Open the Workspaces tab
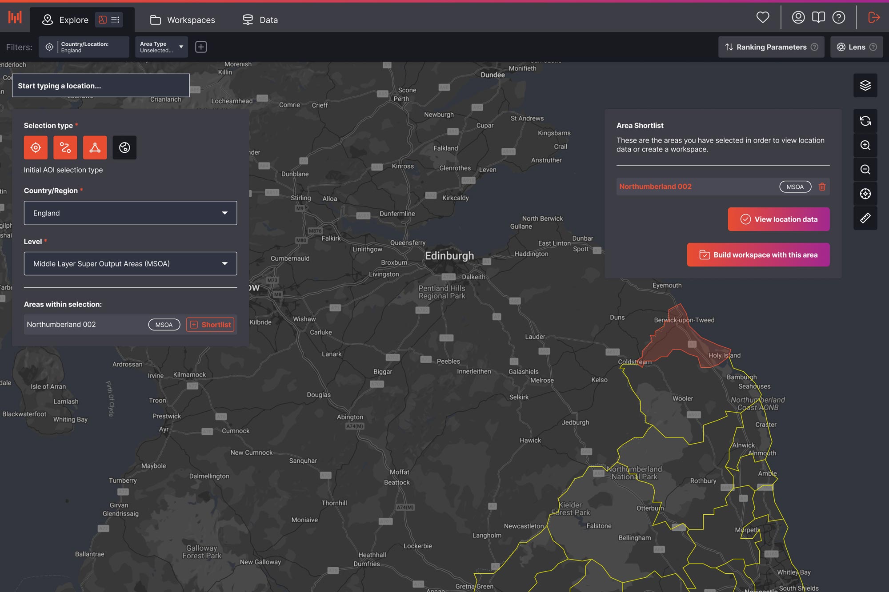Image resolution: width=889 pixels, height=592 pixels. click(x=182, y=20)
